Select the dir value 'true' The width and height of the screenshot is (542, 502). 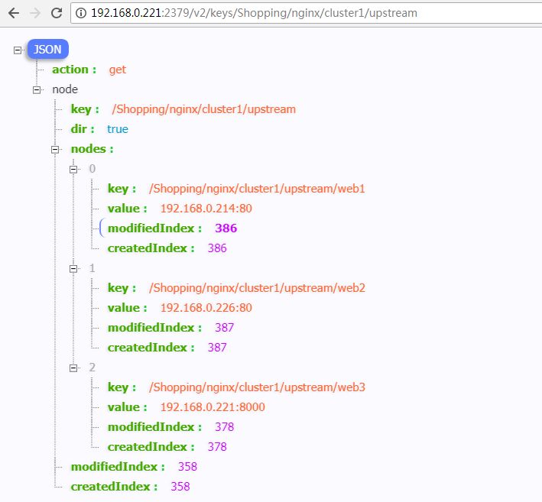(118, 129)
